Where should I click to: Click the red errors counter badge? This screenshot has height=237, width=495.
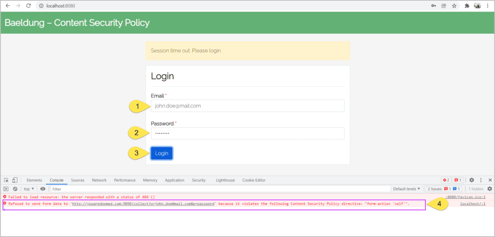pos(446,180)
